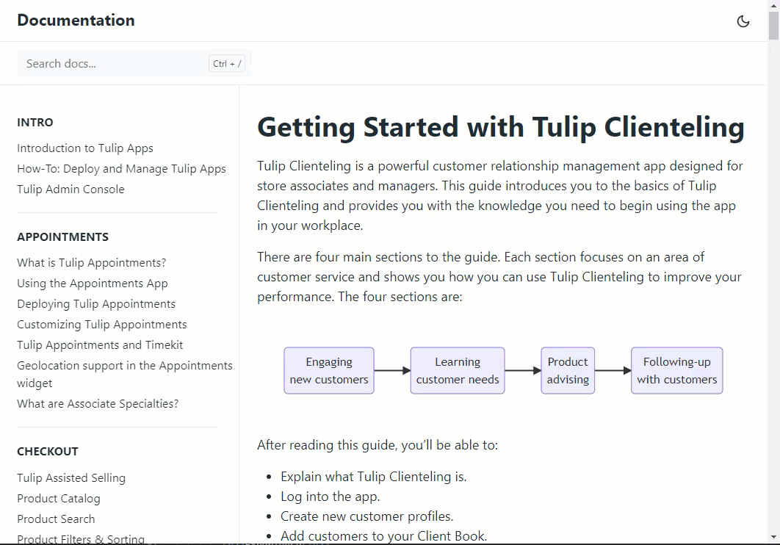Viewport: 780px width, 545px height.
Task: Go to Product Catalog page
Action: [x=59, y=499]
